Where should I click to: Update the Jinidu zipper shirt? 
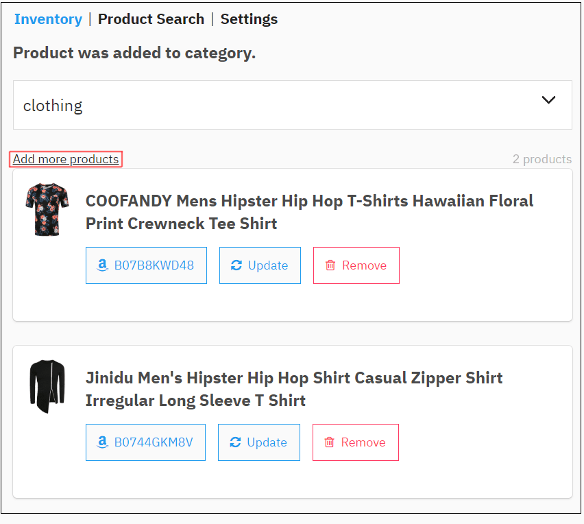tap(259, 442)
